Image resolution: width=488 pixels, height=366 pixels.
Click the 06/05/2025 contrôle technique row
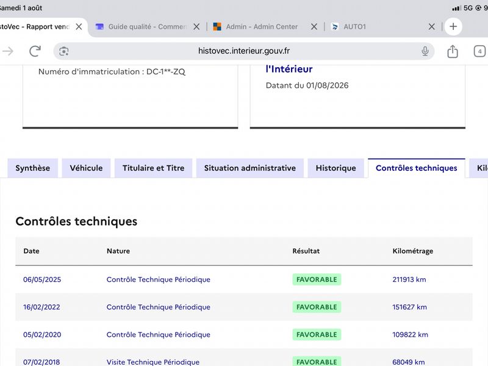(x=244, y=279)
